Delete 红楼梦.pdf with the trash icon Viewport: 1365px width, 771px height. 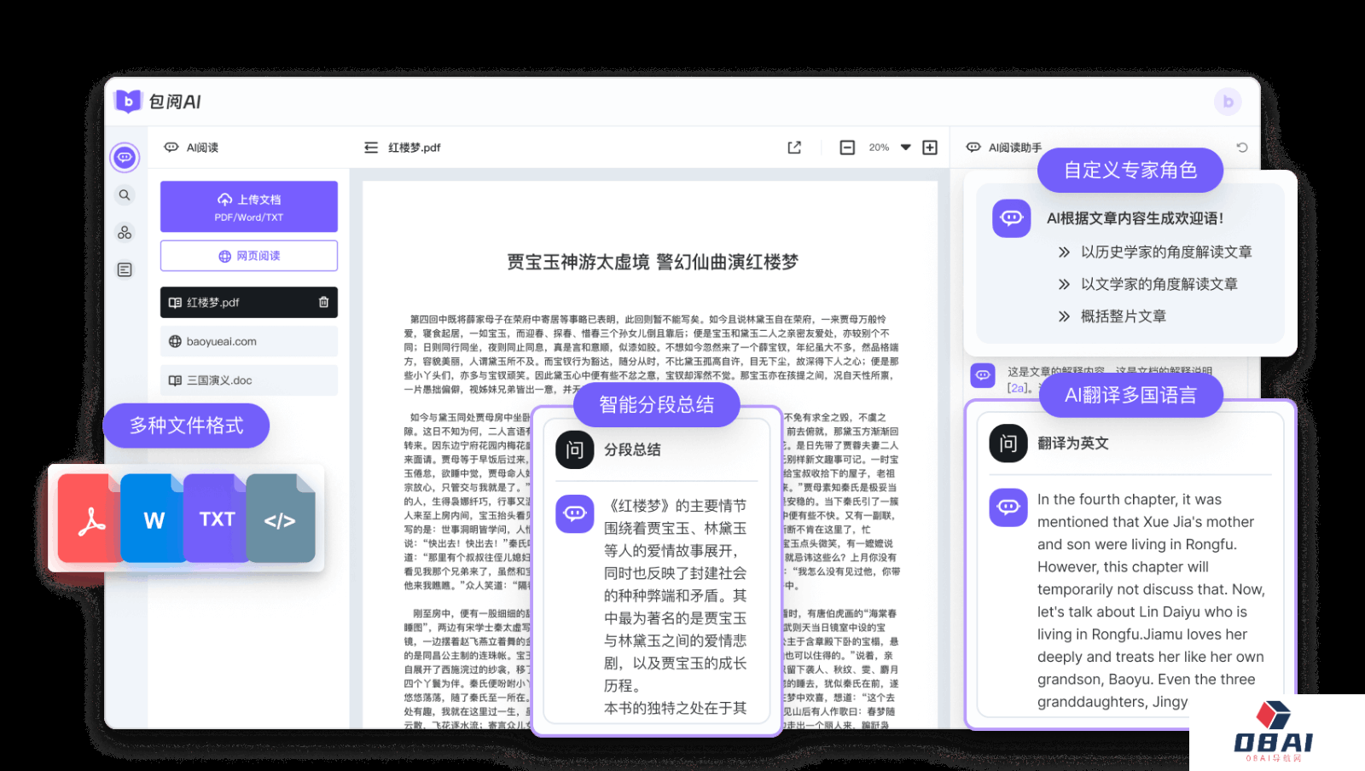323,302
